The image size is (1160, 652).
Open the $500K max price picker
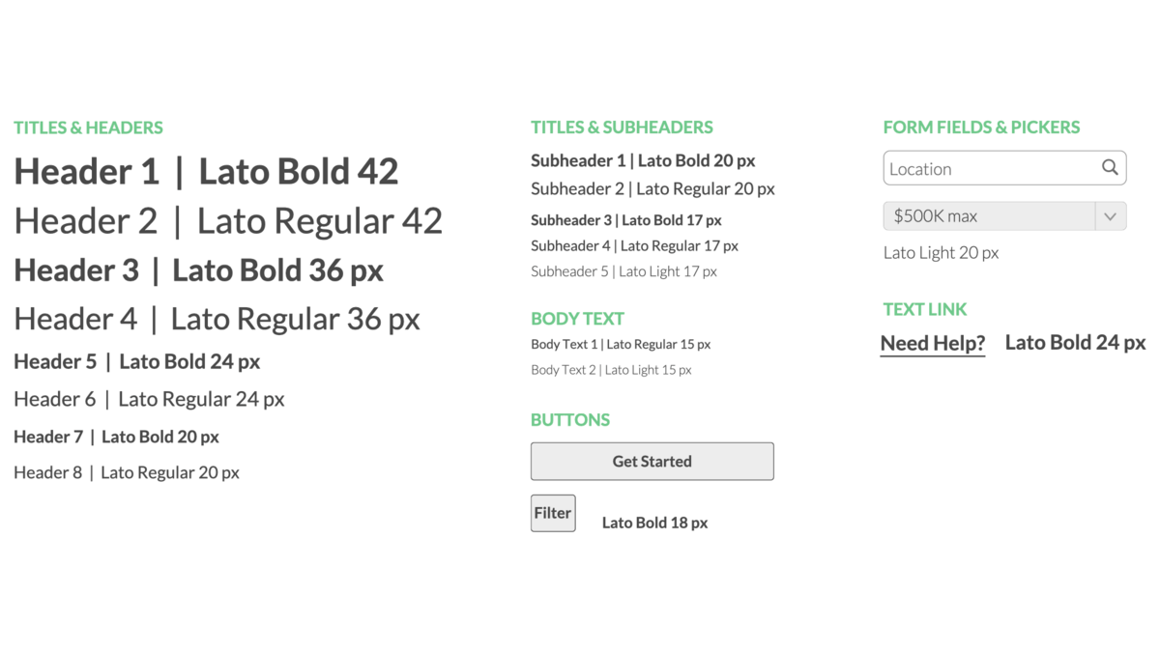pos(1004,216)
